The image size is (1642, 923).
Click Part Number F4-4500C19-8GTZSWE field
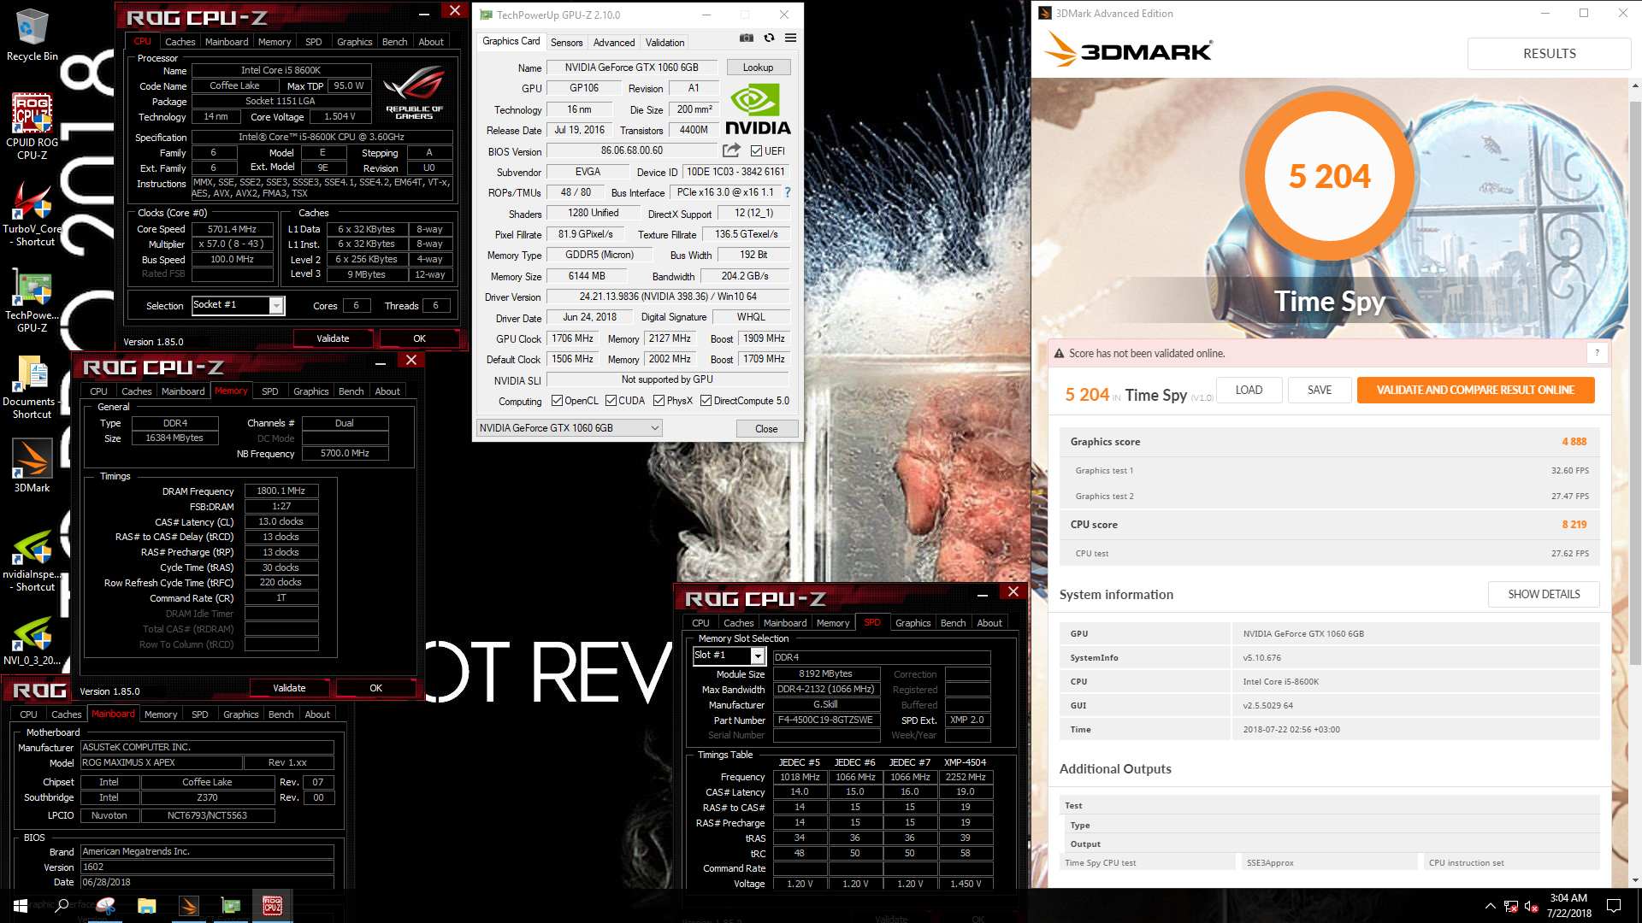click(825, 720)
